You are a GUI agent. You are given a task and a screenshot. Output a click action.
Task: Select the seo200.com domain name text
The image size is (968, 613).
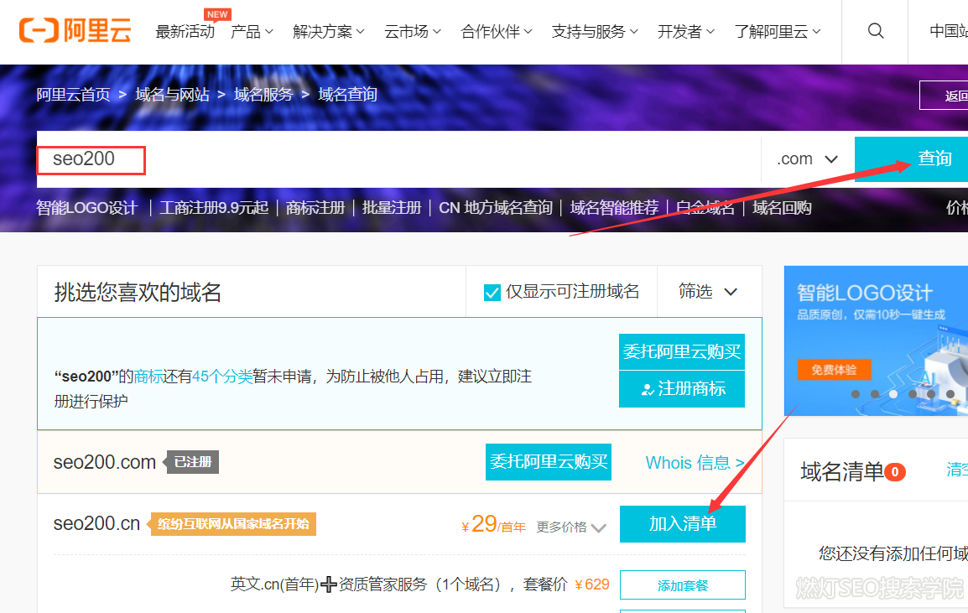(104, 462)
